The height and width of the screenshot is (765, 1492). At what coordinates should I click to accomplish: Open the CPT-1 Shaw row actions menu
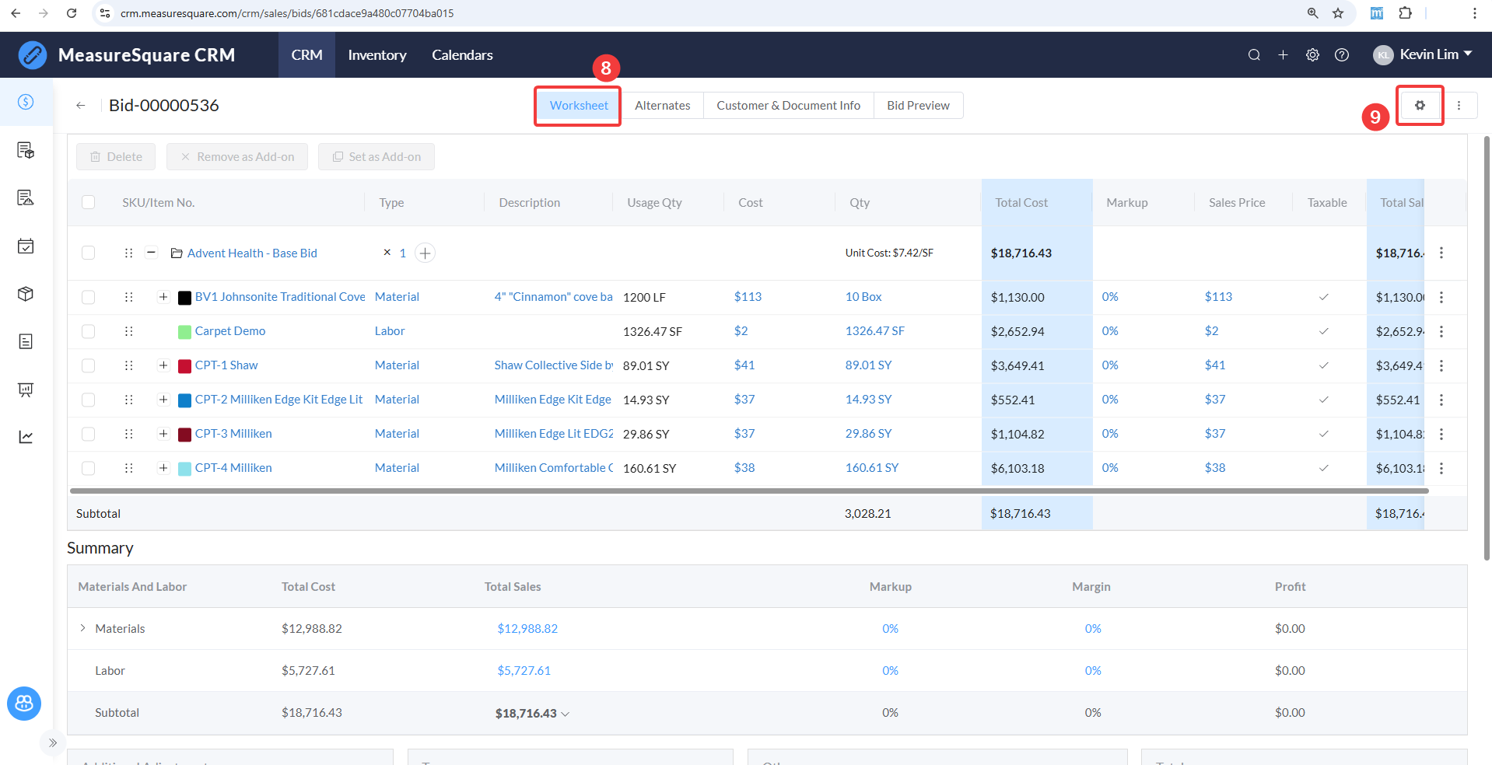(1441, 365)
